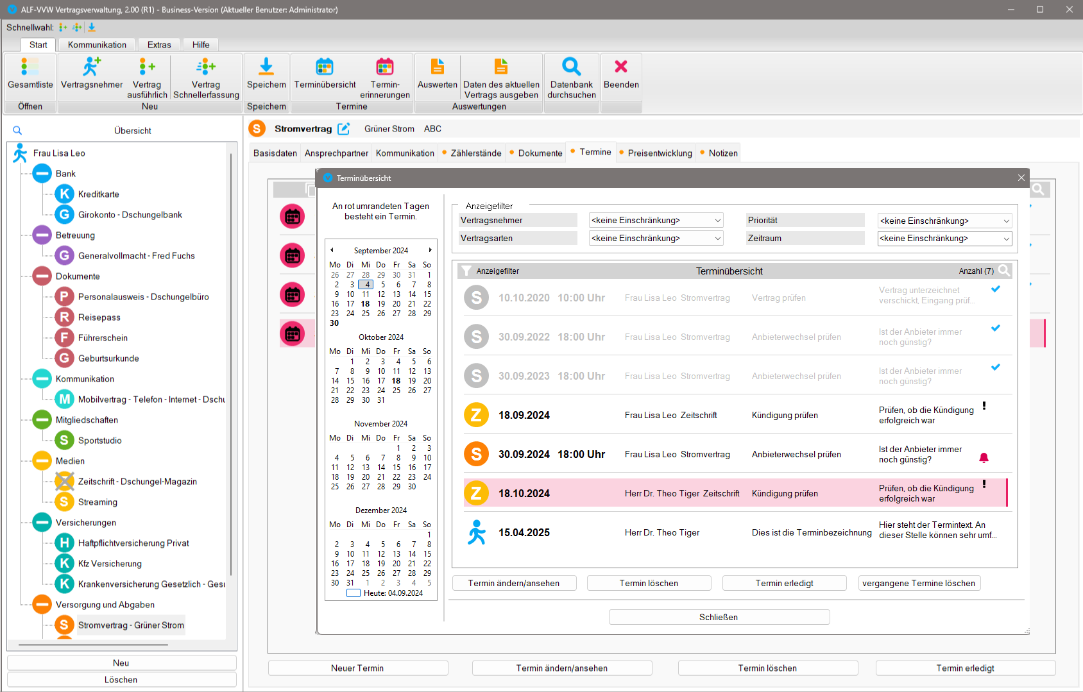Viewport: 1083px width, 692px height.
Task: Collapse the Bank group in tree
Action: pyautogui.click(x=42, y=173)
